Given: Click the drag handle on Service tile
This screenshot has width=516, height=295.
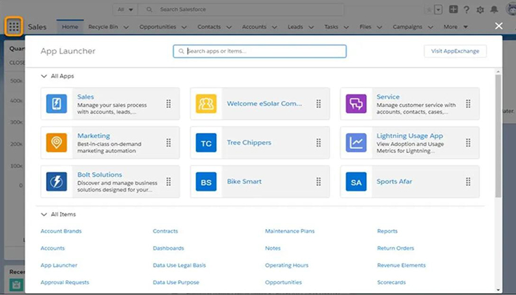Looking at the screenshot, I should coord(468,104).
